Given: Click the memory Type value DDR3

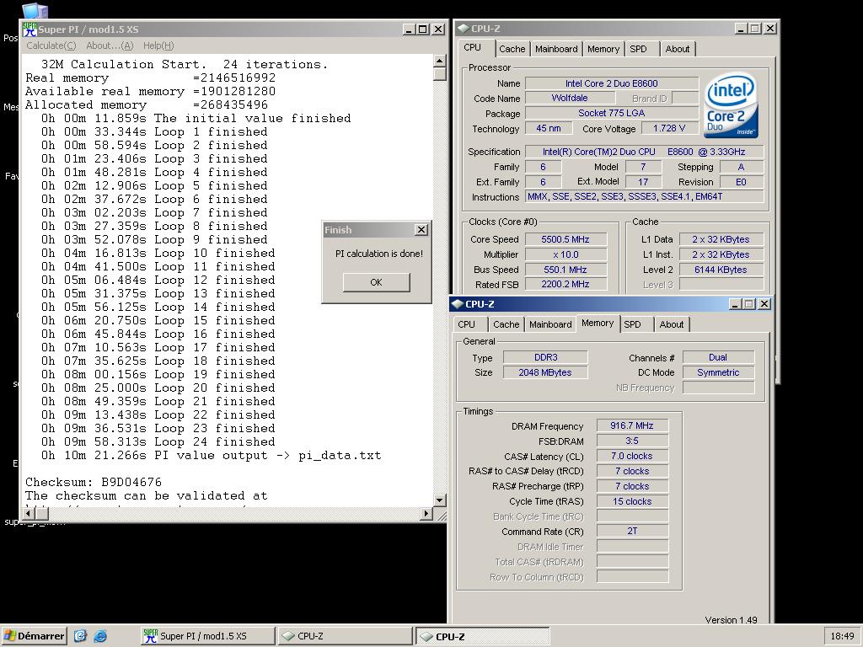Looking at the screenshot, I should (545, 357).
